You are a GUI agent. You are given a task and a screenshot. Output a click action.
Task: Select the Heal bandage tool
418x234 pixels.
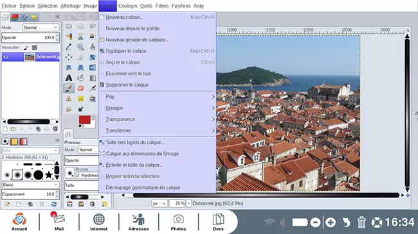[80, 99]
